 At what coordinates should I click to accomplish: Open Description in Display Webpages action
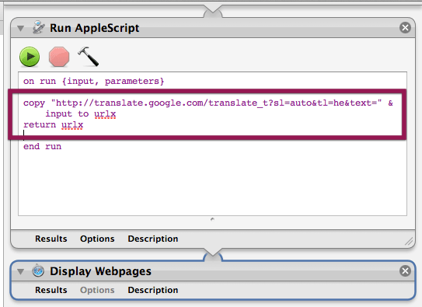[153, 290]
